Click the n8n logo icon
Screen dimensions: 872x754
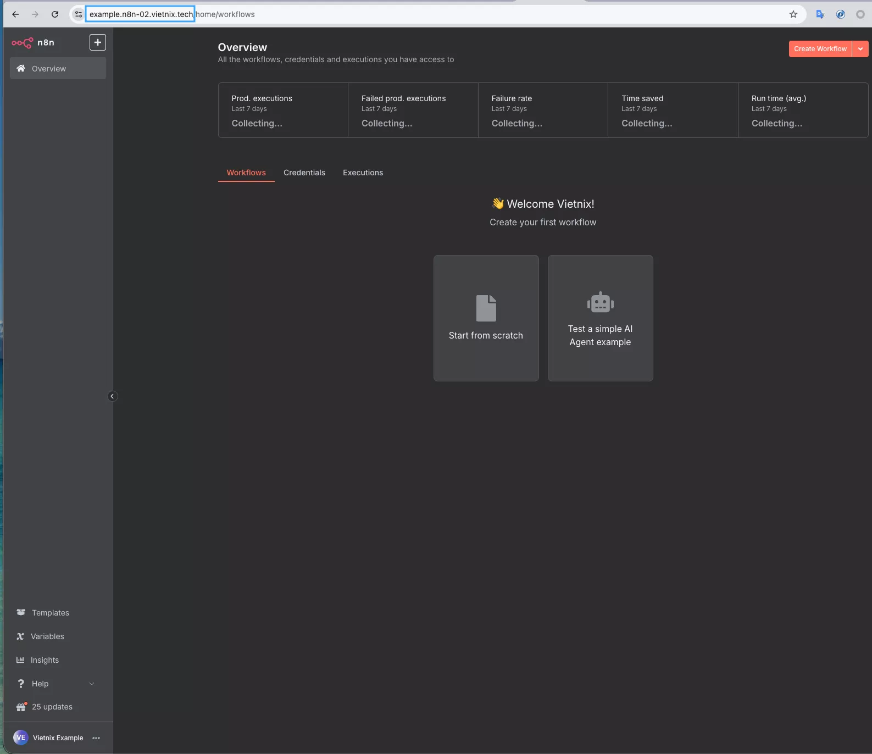[23, 43]
